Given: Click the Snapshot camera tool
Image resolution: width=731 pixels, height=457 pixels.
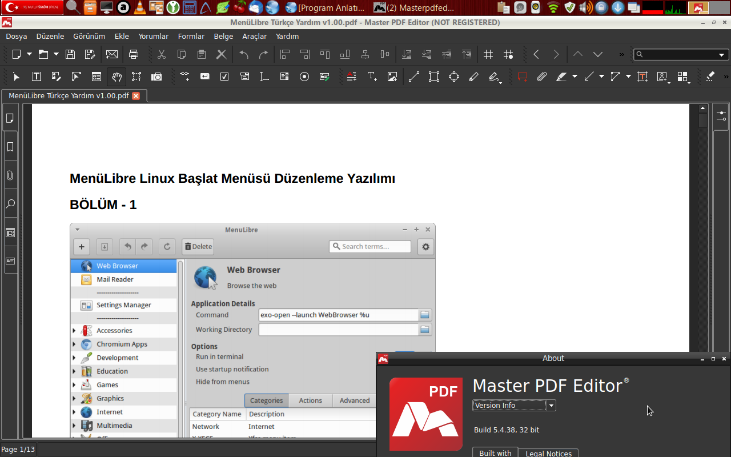Looking at the screenshot, I should (x=156, y=77).
